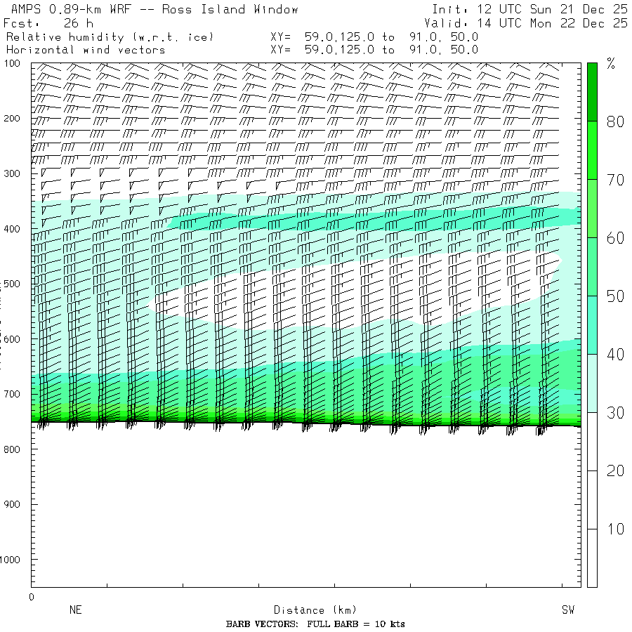The image size is (632, 632).
Task: Select the "Distance (km)" axis title
Action: point(309,610)
